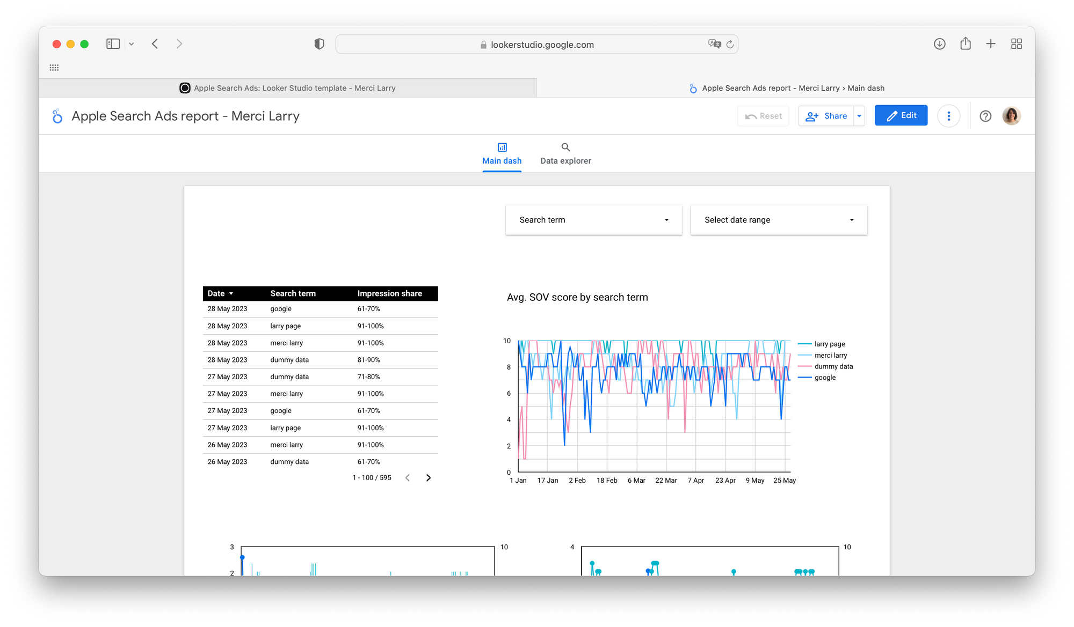Open the Help question mark icon
The width and height of the screenshot is (1074, 627).
point(985,116)
